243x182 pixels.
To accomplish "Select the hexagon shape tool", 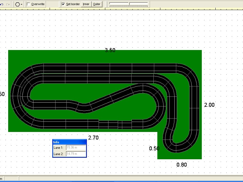I will 18,4.
